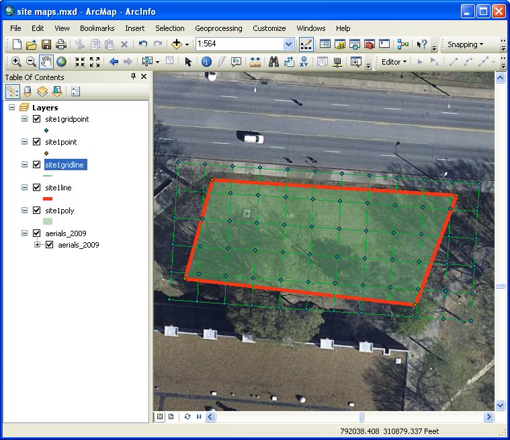Collapse site1gridline legend
Viewport: 510px width, 440px height.
pos(24,164)
